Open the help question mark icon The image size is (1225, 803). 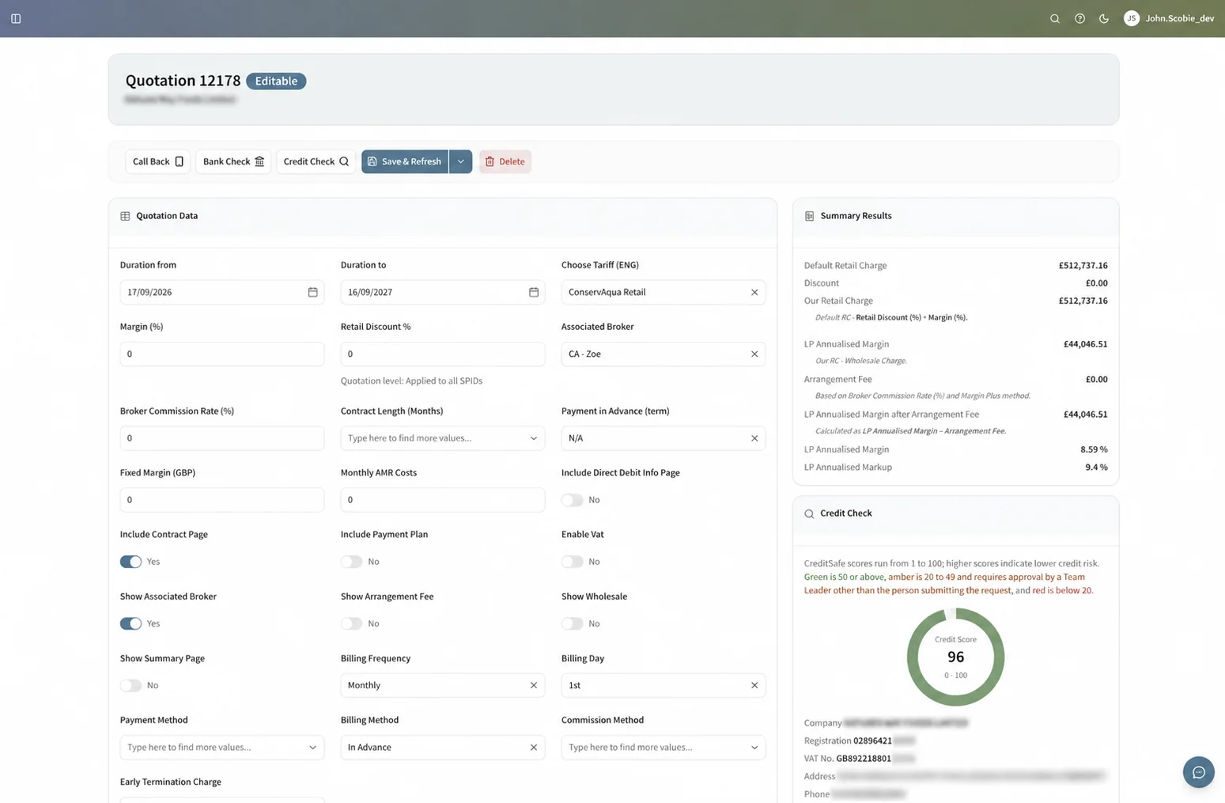pos(1079,18)
